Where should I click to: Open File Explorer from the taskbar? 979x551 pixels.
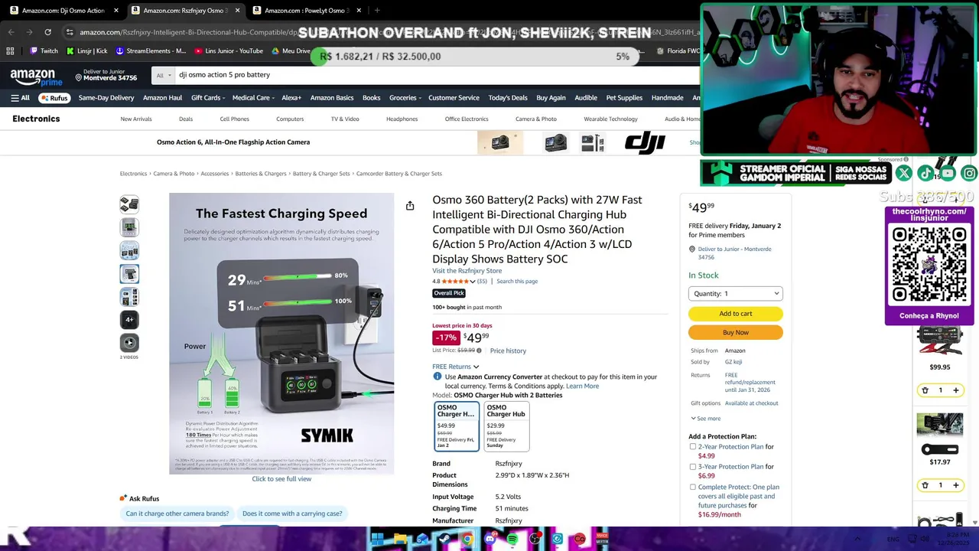[x=400, y=540]
